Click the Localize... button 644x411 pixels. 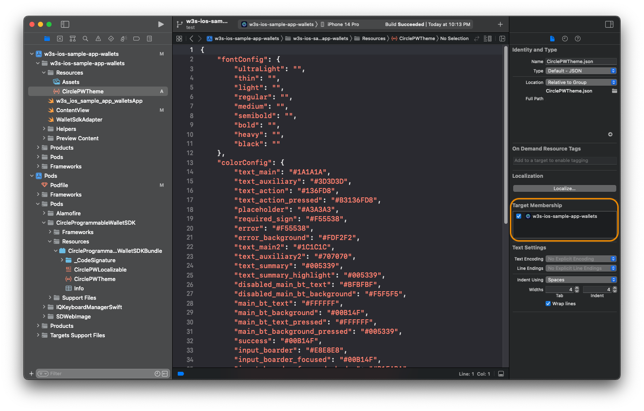[564, 188]
